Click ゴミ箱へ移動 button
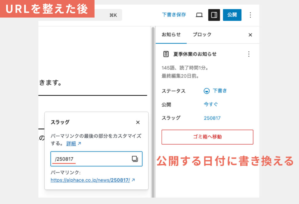 pyautogui.click(x=207, y=137)
